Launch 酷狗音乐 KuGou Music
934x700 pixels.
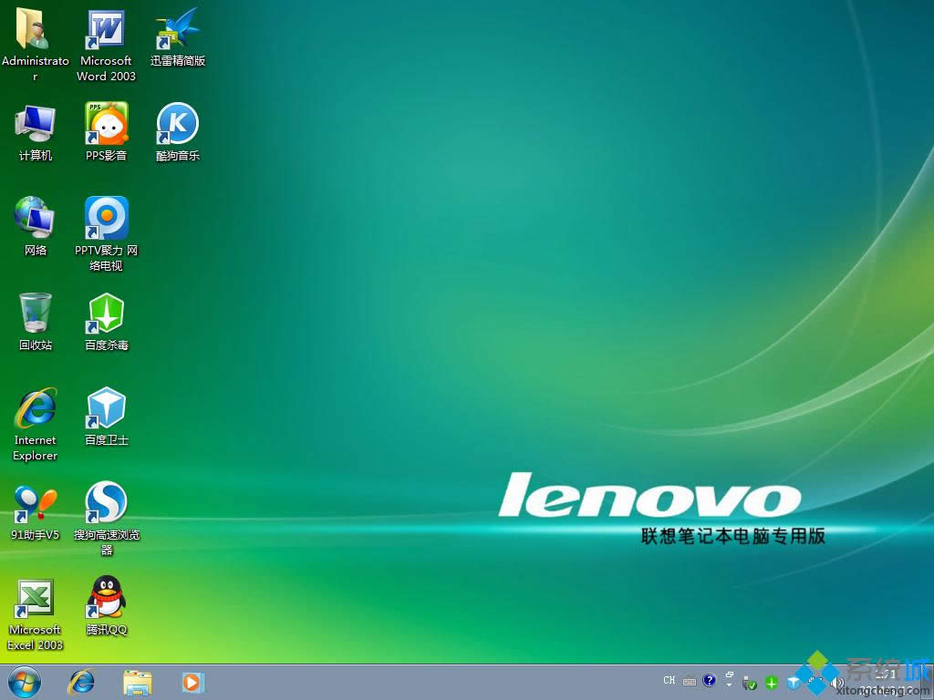[176, 125]
